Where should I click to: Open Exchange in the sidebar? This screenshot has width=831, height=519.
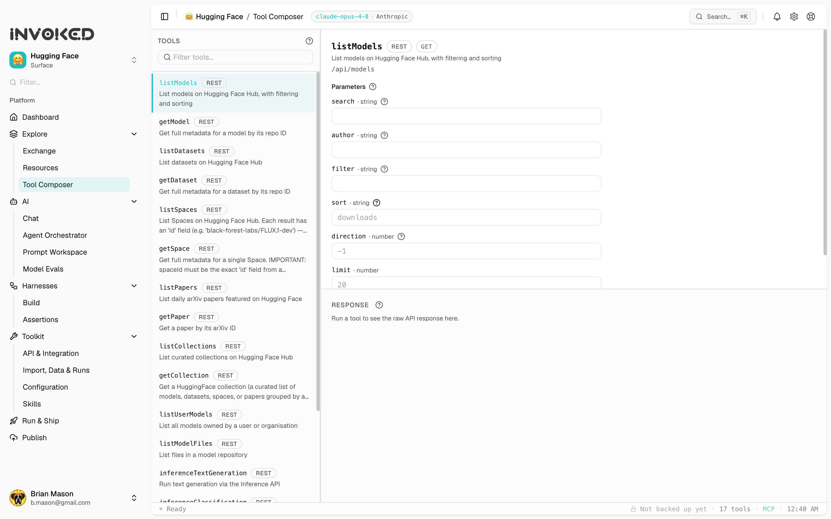[39, 151]
